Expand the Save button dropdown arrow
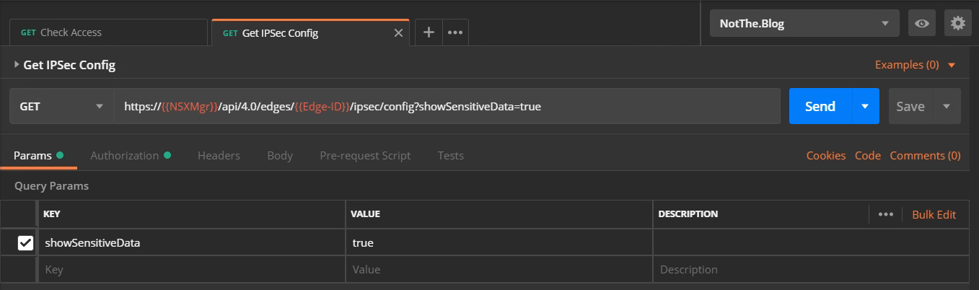The image size is (979, 290). click(x=946, y=107)
